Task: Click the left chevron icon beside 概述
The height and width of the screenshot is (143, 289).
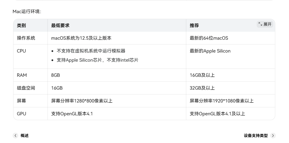Action: coord(15,136)
